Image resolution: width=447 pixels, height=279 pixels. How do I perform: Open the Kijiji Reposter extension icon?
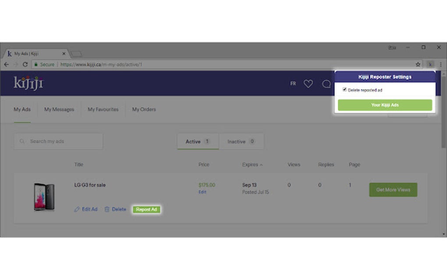point(430,64)
